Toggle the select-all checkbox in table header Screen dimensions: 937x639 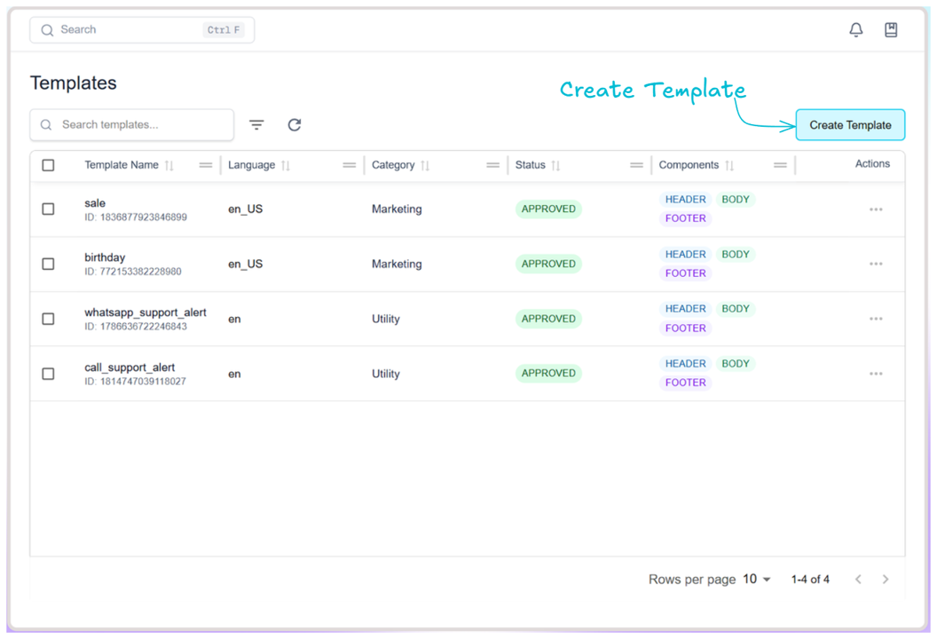(x=48, y=165)
